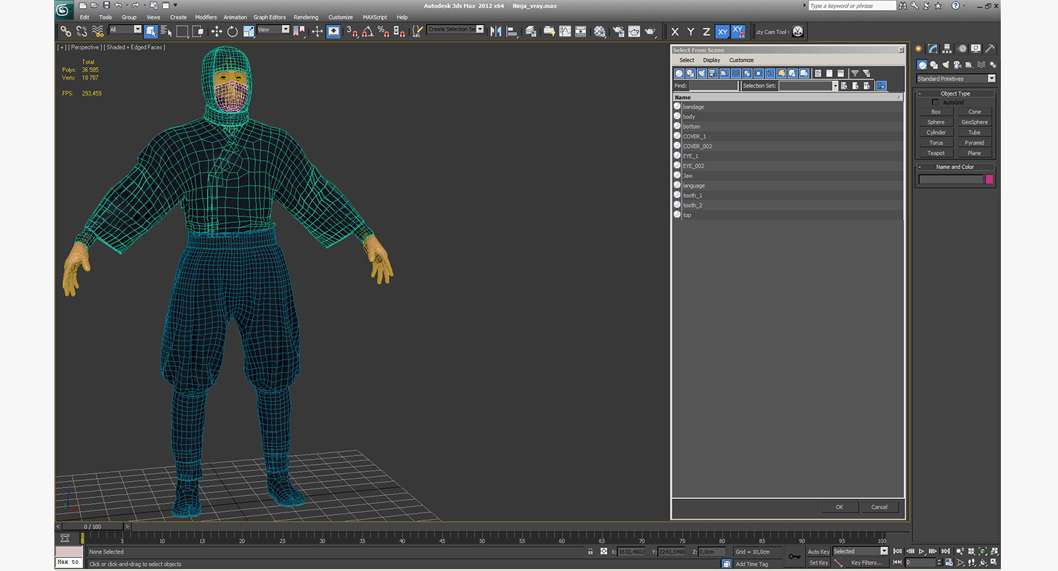Toggle the Selection Lock padlock icon
The width and height of the screenshot is (1058, 571).
point(590,552)
